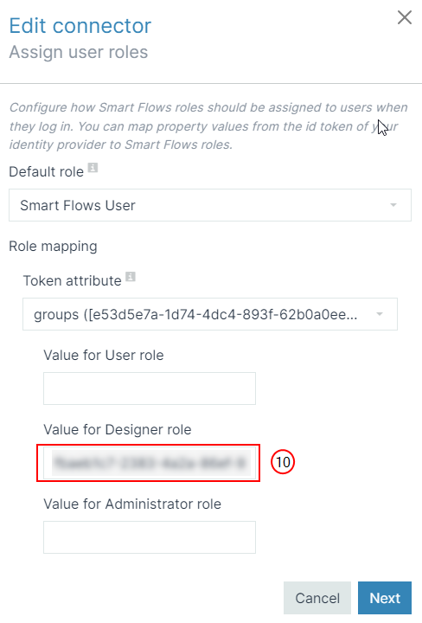This screenshot has height=623, width=422.
Task: Click the info icon beside Default role
Action: click(x=93, y=168)
